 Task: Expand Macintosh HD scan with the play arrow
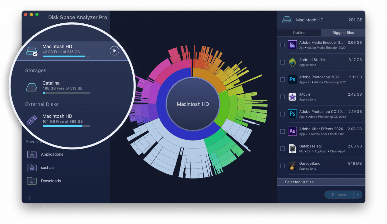pyautogui.click(x=114, y=51)
